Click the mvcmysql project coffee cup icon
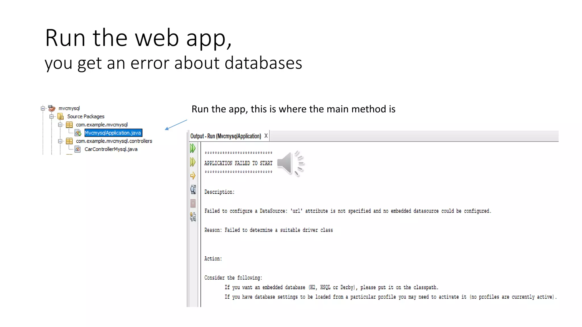The width and height of the screenshot is (582, 327). point(52,108)
